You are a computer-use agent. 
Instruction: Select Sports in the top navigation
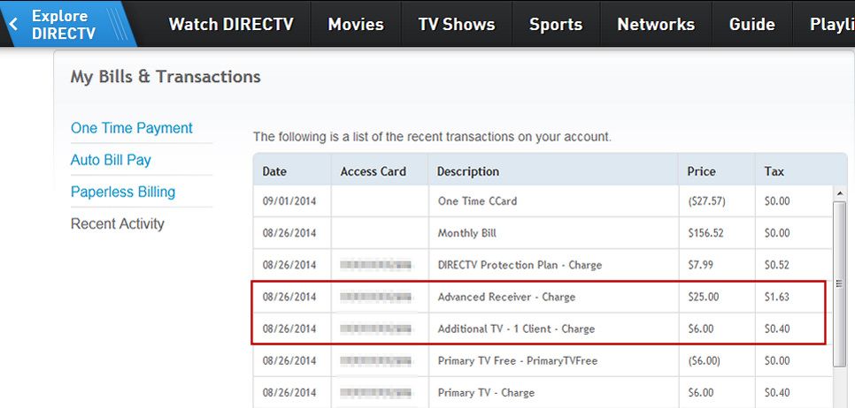556,25
